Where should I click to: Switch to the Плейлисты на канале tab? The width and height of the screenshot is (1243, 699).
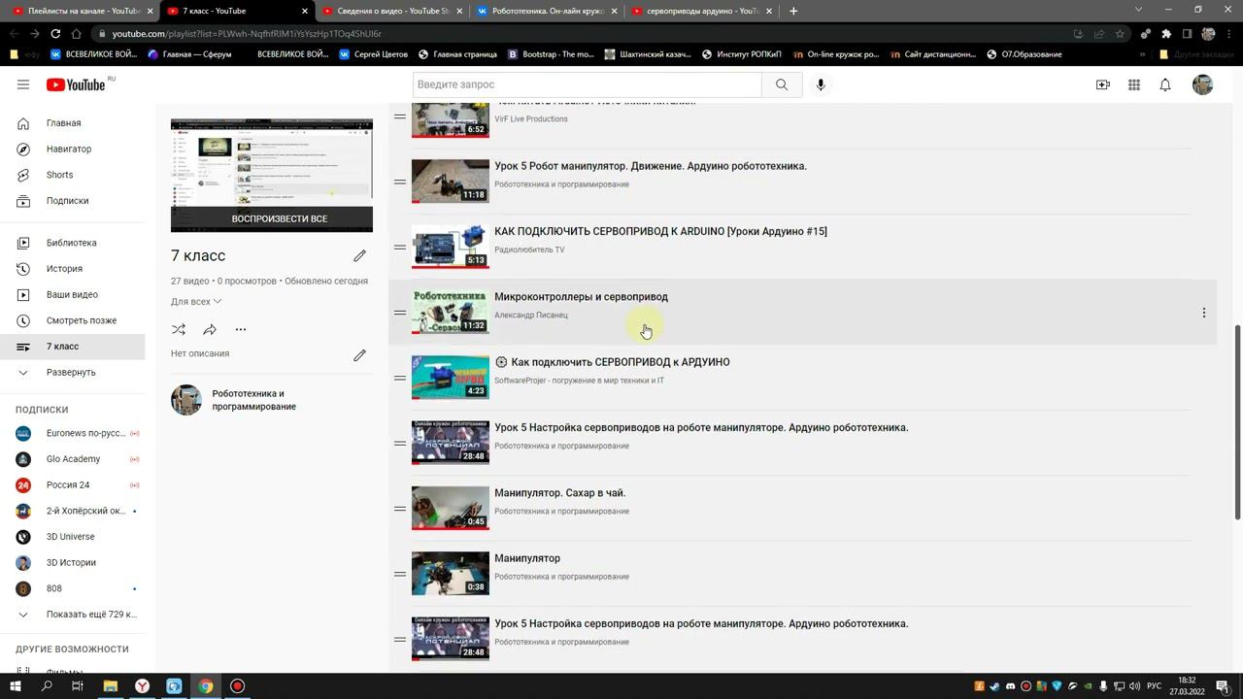[80, 11]
